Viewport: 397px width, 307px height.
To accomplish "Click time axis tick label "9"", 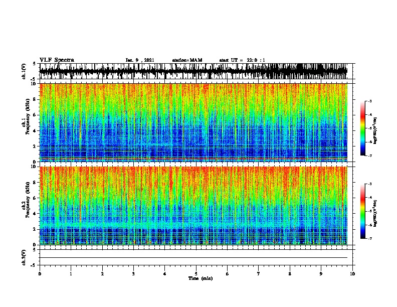I will tap(321, 274).
